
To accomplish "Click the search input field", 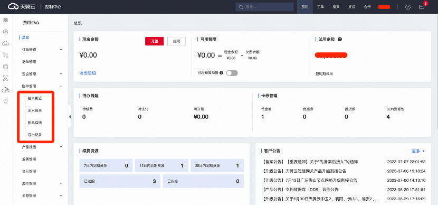I will pyautogui.click(x=264, y=7).
